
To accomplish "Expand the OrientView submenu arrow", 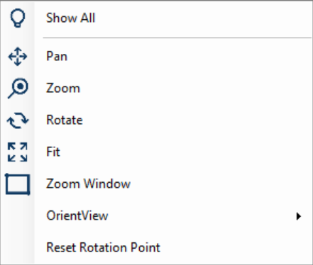I will coord(299,216).
